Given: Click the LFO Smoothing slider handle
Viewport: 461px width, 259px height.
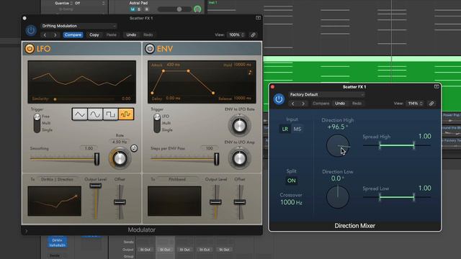Looking at the screenshot, I should [x=97, y=159].
